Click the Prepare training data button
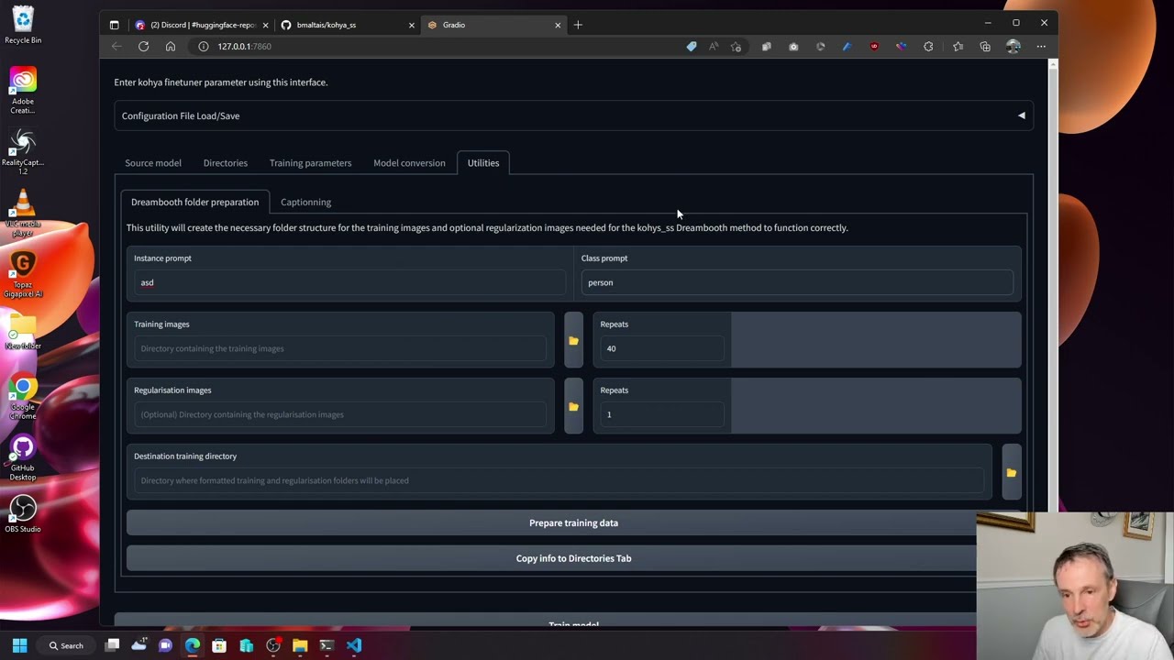Viewport: 1174px width, 660px height. click(x=573, y=522)
